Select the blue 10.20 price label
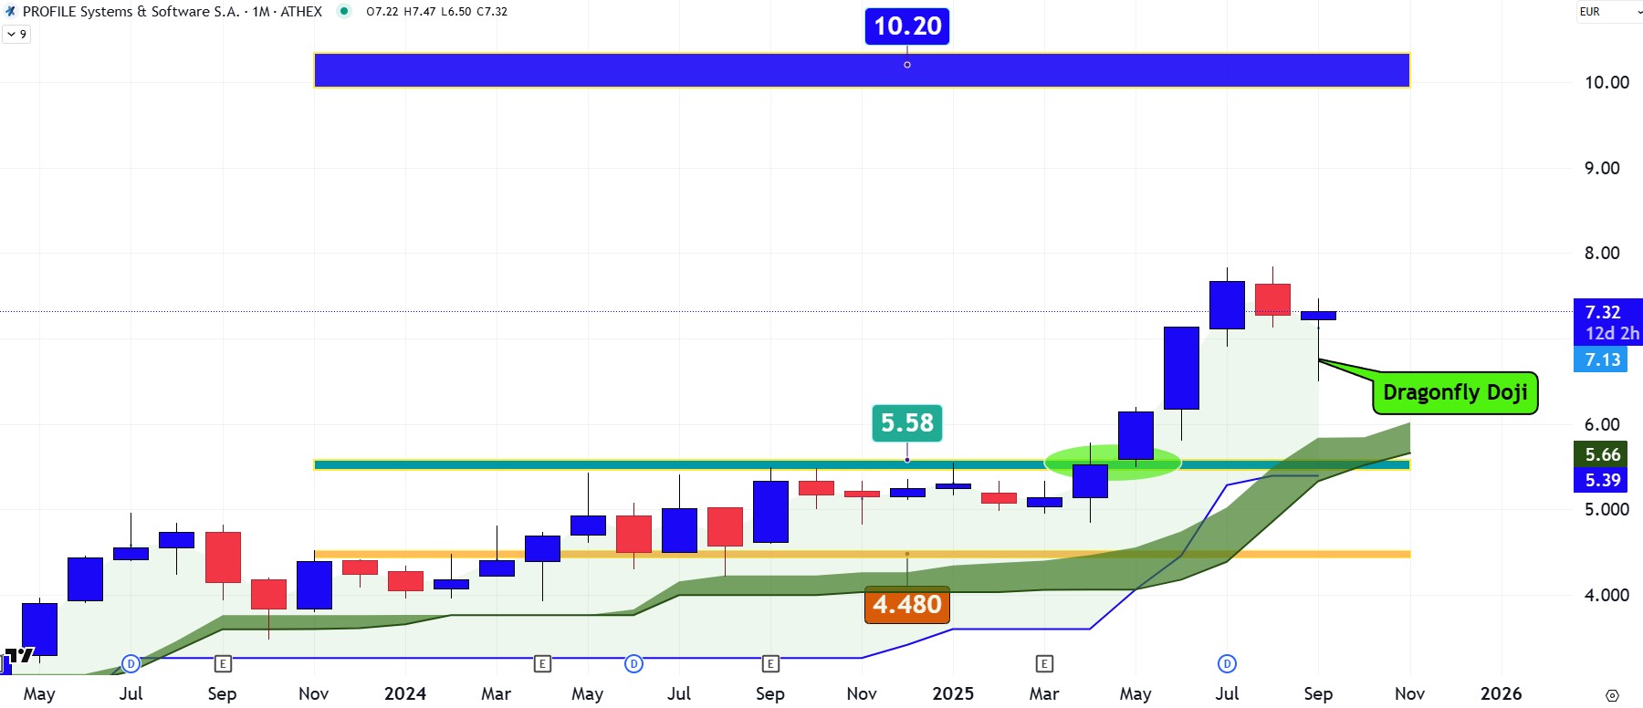The height and width of the screenshot is (708, 1643). point(906,26)
